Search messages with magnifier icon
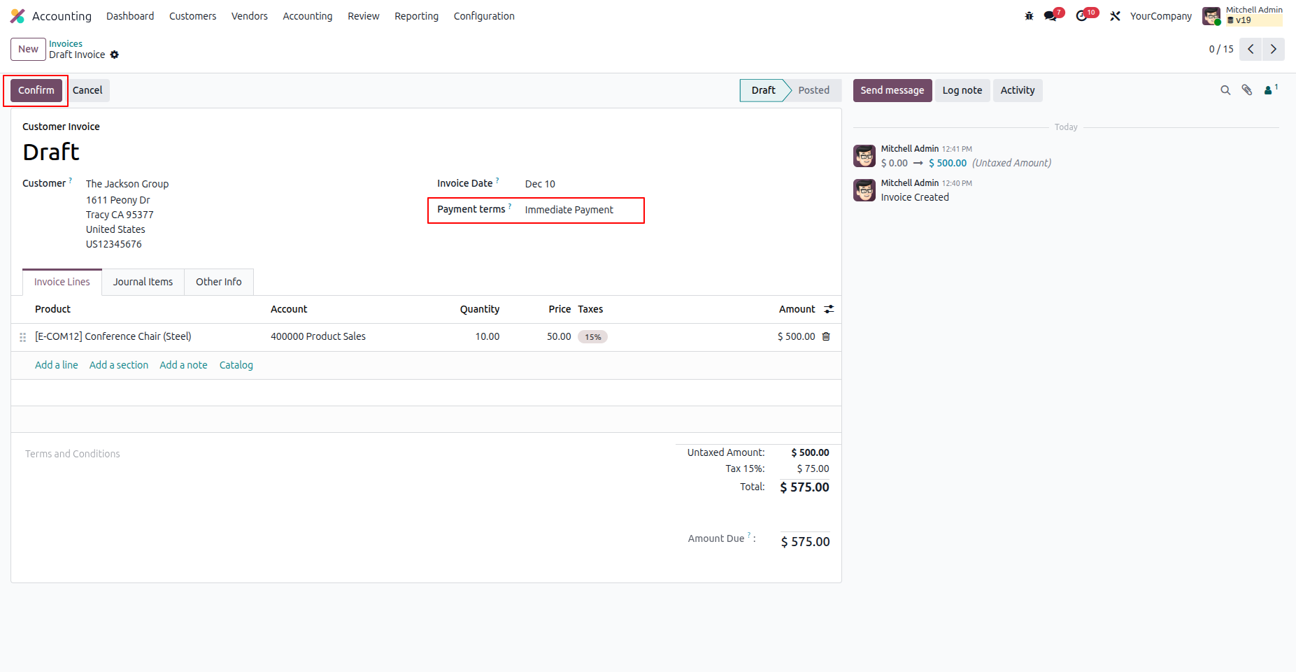Screen dimensions: 1296x672 click(1225, 90)
